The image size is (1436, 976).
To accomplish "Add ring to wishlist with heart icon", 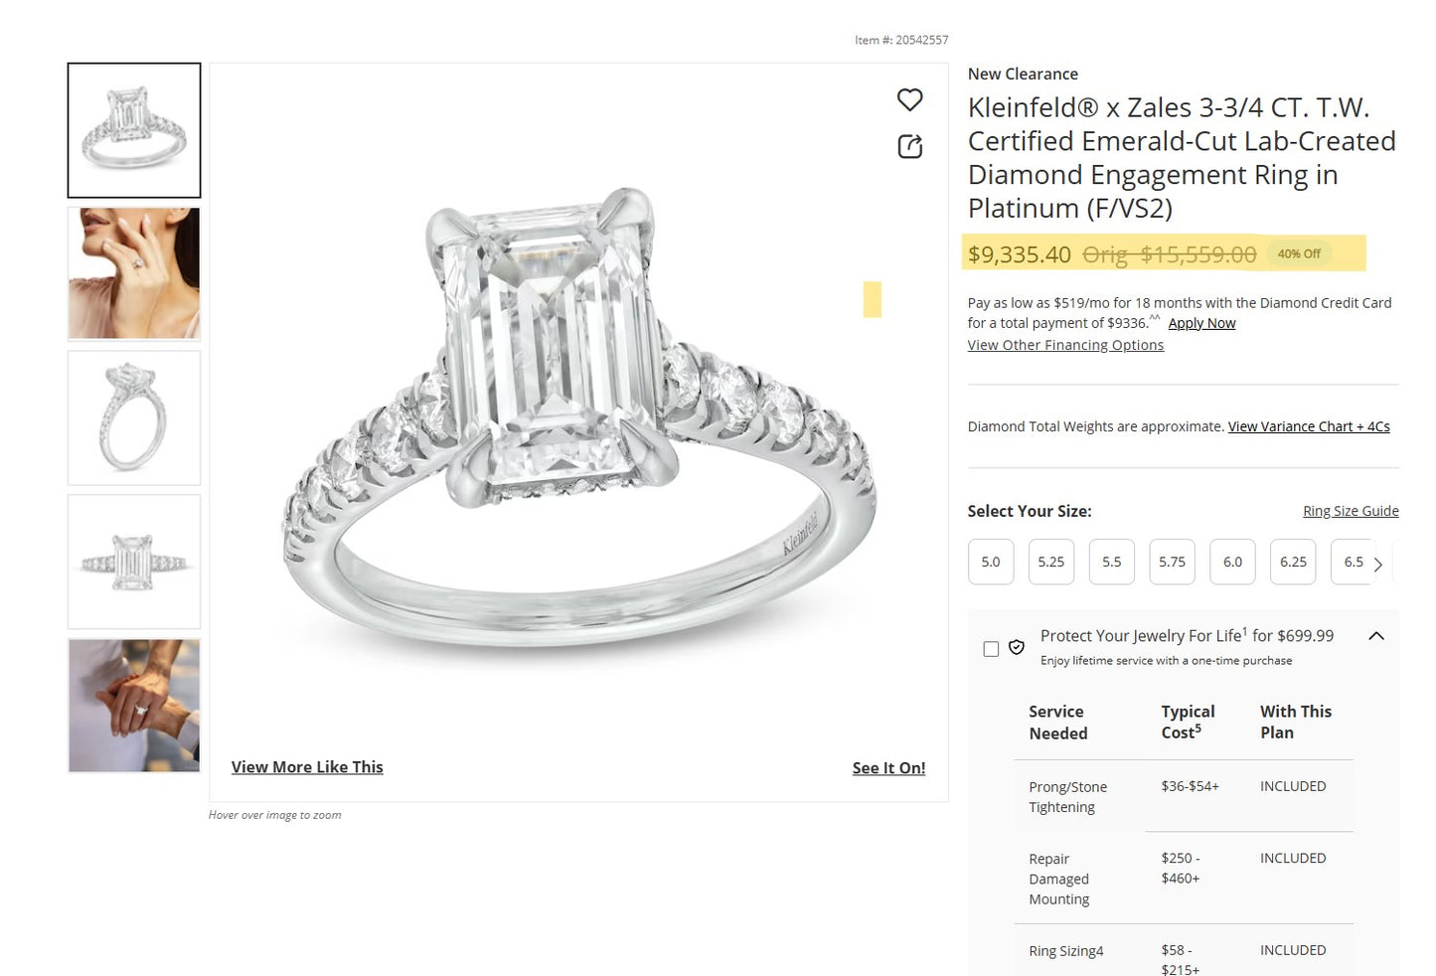I will 909,99.
